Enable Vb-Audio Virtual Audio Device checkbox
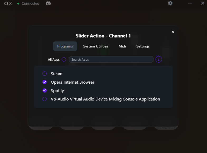The width and height of the screenshot is (207, 153). click(45, 99)
